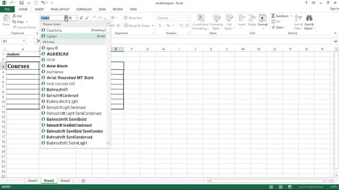Select column M header
Screen dimensions: 339x190
(x=243, y=49)
